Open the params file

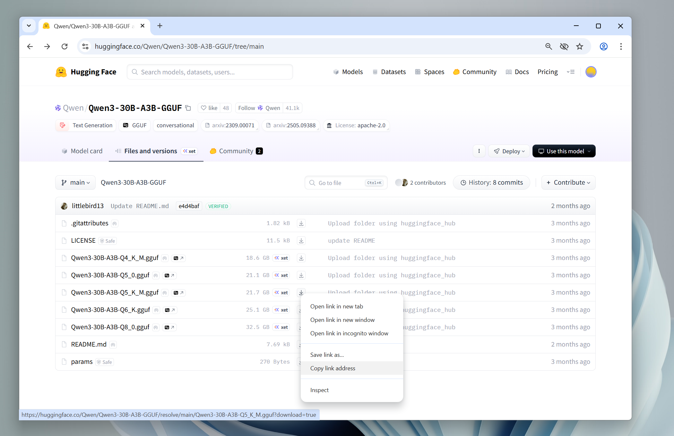(82, 362)
